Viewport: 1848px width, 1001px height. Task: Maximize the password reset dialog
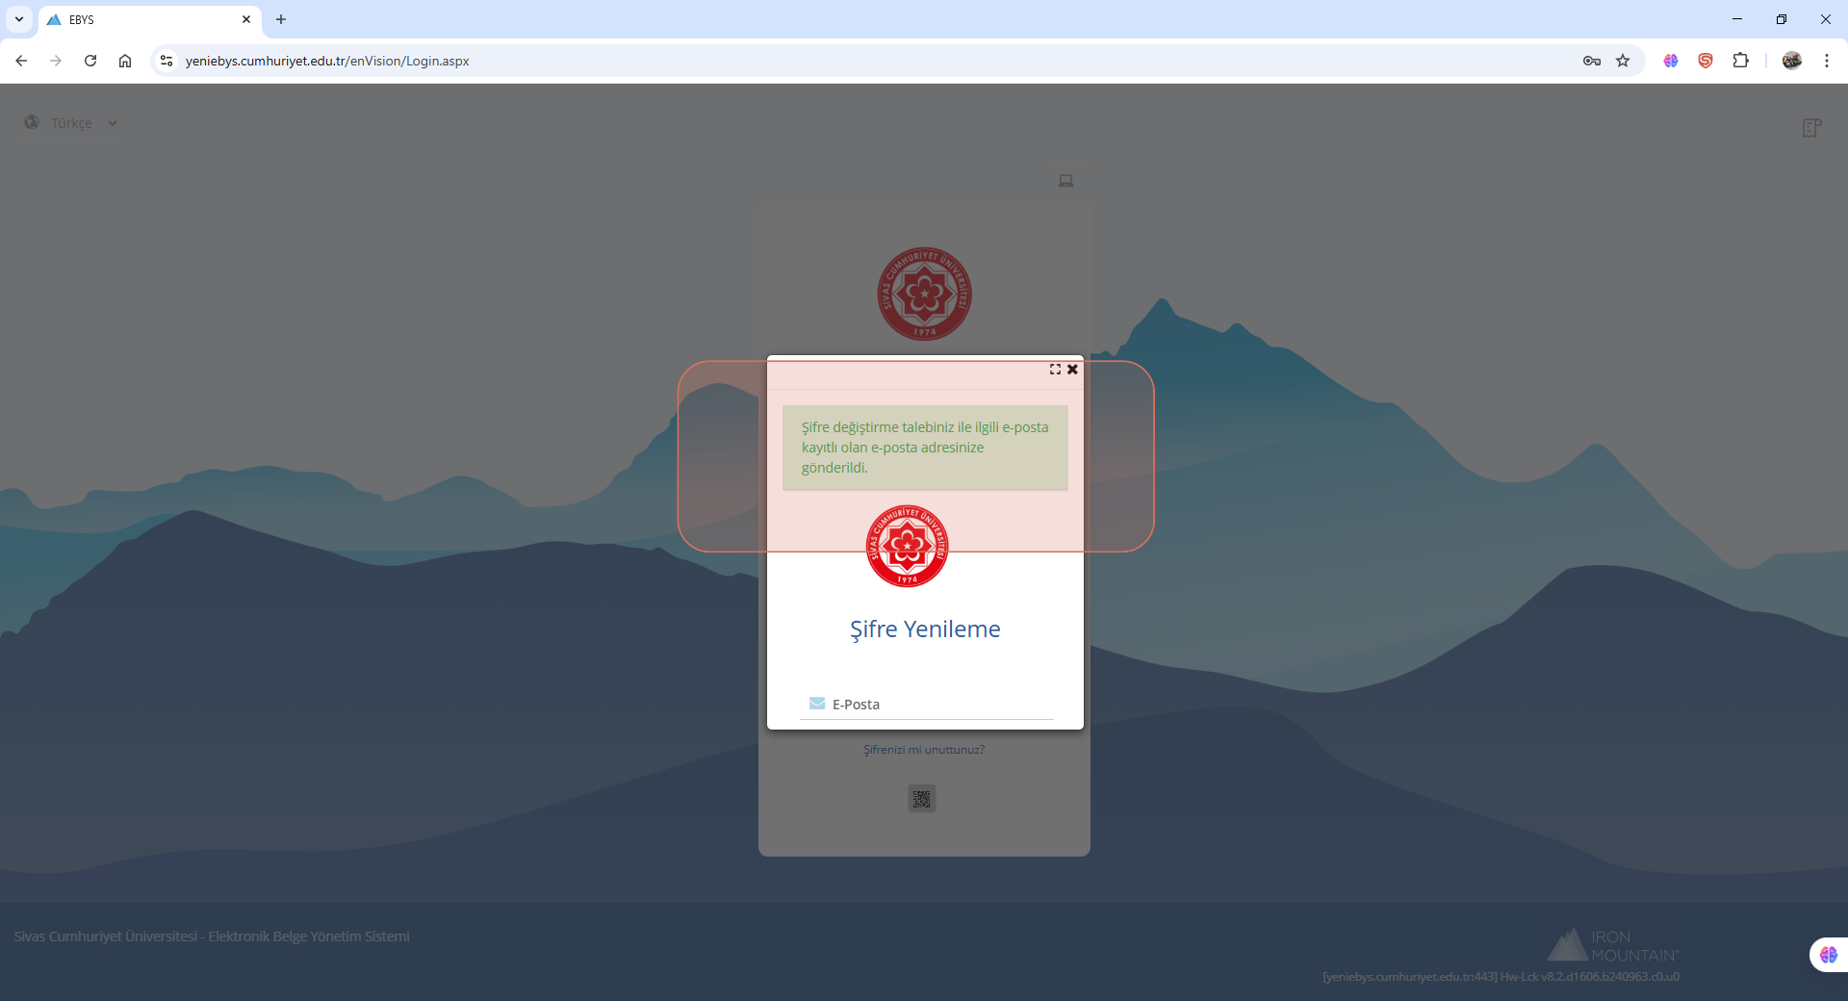coord(1055,370)
